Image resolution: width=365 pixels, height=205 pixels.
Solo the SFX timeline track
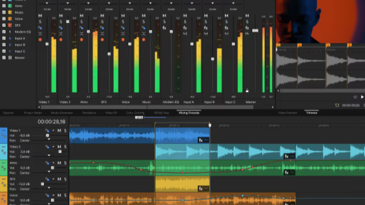coord(65,179)
